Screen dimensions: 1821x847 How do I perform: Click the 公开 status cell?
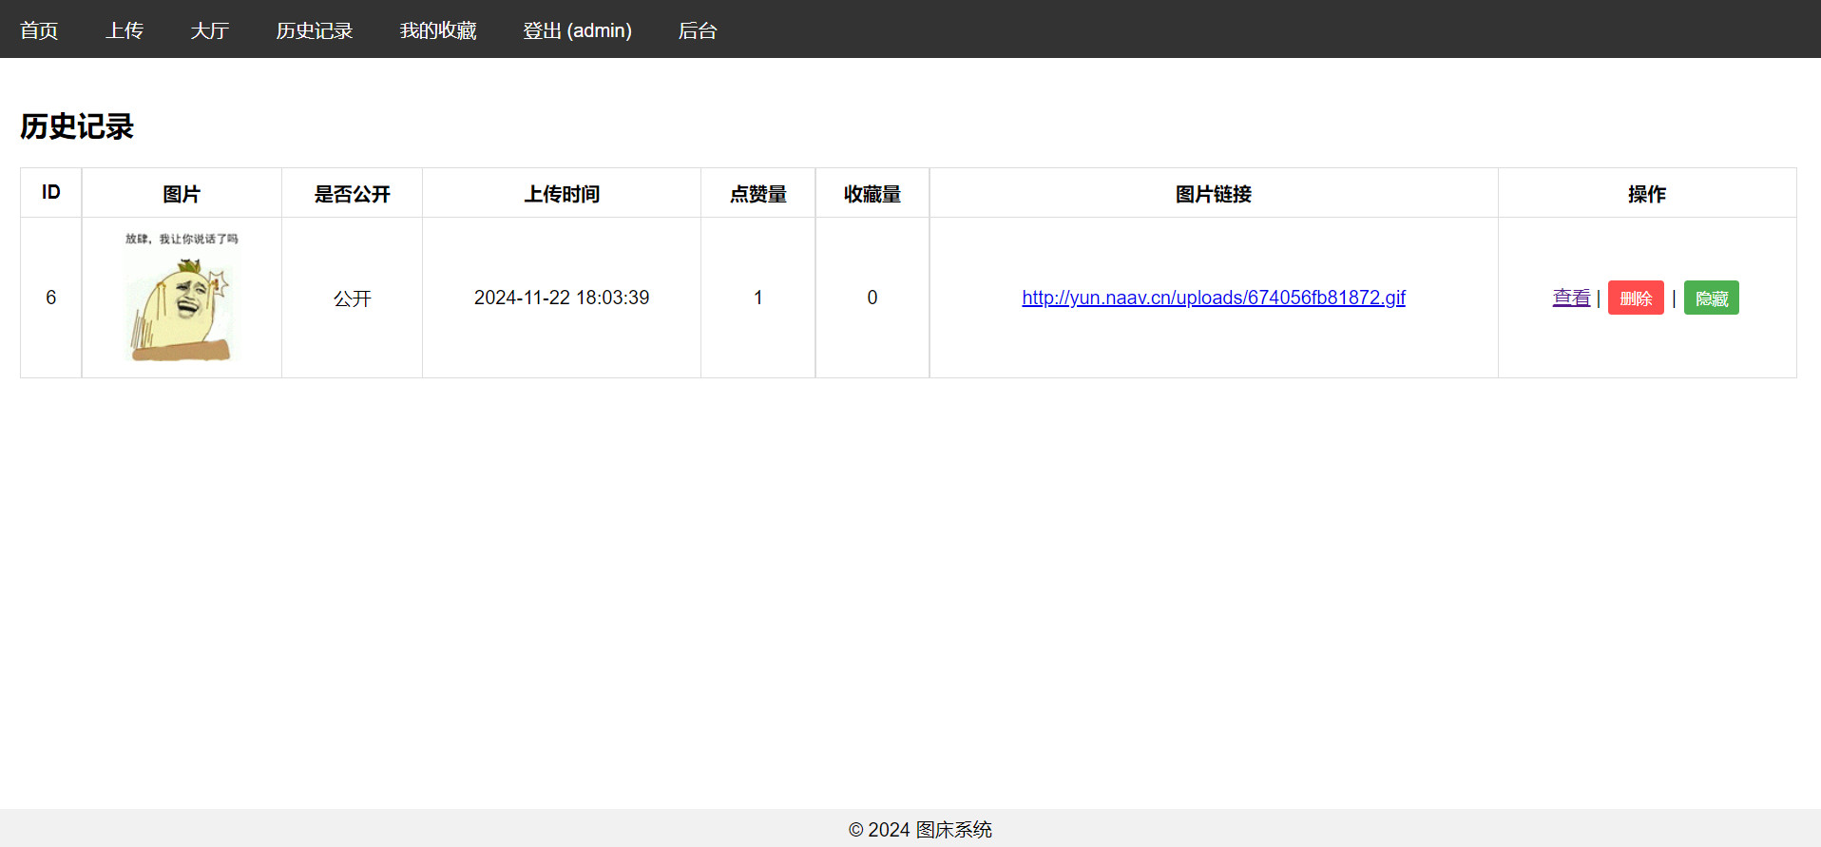(352, 298)
